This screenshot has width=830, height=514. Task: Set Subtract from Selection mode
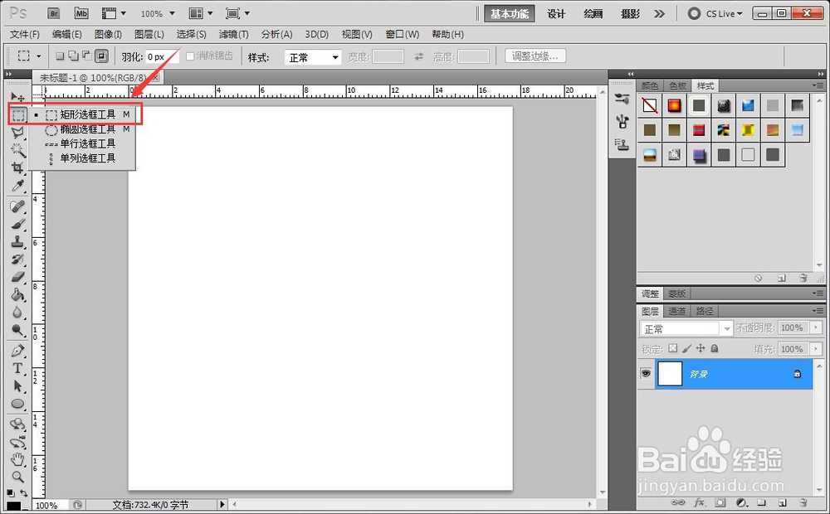pyautogui.click(x=87, y=56)
